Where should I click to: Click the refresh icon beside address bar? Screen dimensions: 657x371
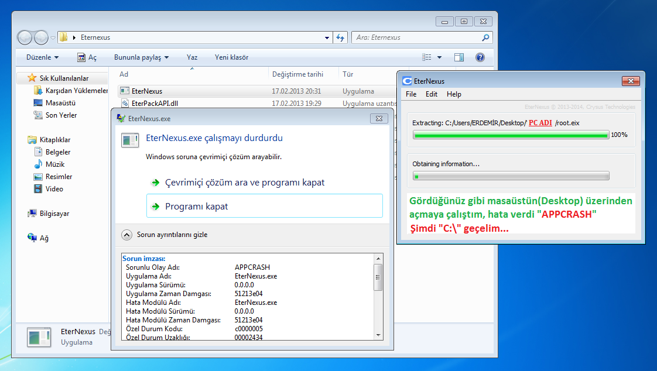[x=340, y=37]
